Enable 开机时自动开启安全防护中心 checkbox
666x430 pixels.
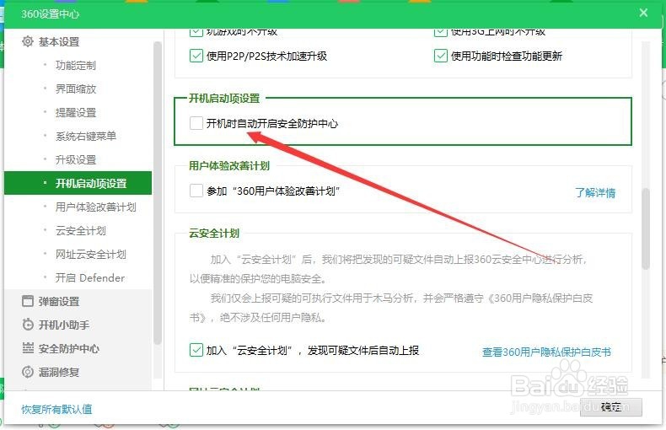(196, 123)
